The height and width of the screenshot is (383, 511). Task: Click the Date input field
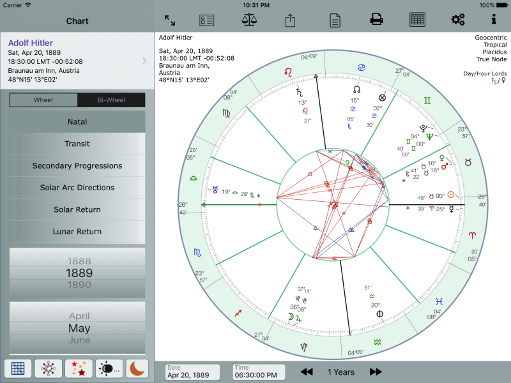tap(192, 372)
